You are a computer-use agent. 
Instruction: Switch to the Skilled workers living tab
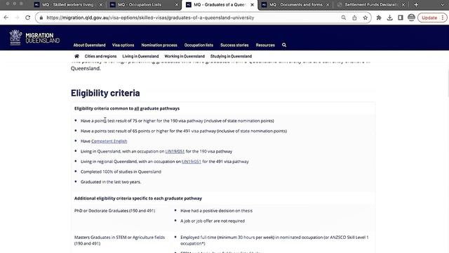(68, 5)
